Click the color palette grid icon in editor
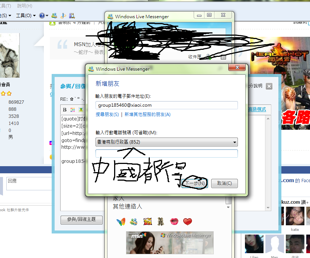310x258 pixels. coord(73,110)
